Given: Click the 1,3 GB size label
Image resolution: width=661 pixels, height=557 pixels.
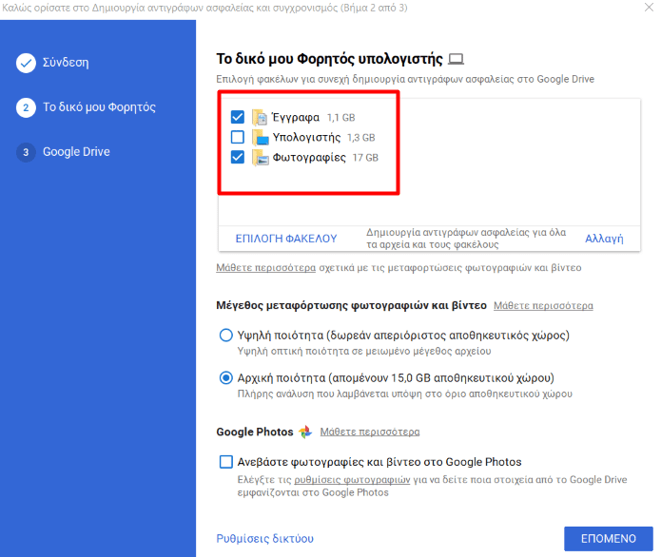Looking at the screenshot, I should click(360, 138).
